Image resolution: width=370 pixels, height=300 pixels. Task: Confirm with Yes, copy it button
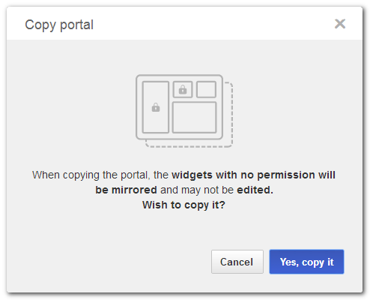coord(306,262)
